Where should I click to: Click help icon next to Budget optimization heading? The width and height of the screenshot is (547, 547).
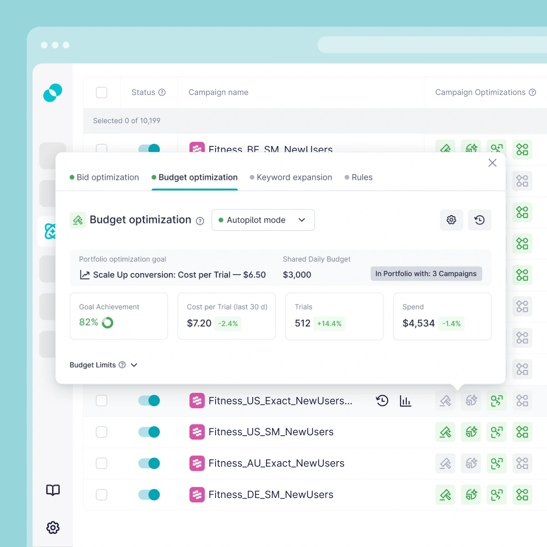(200, 221)
